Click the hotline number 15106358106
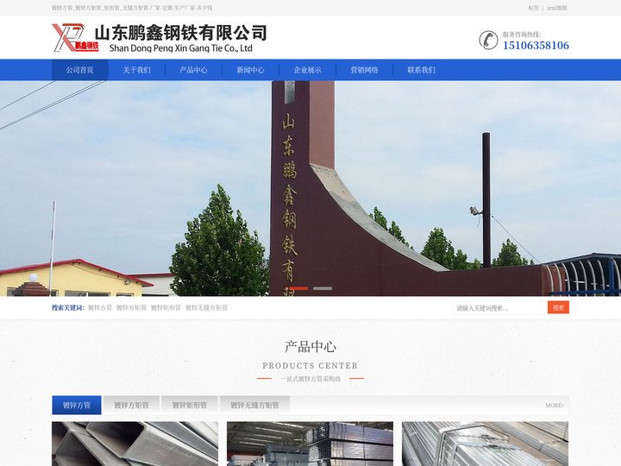621x466 pixels. pyautogui.click(x=536, y=46)
